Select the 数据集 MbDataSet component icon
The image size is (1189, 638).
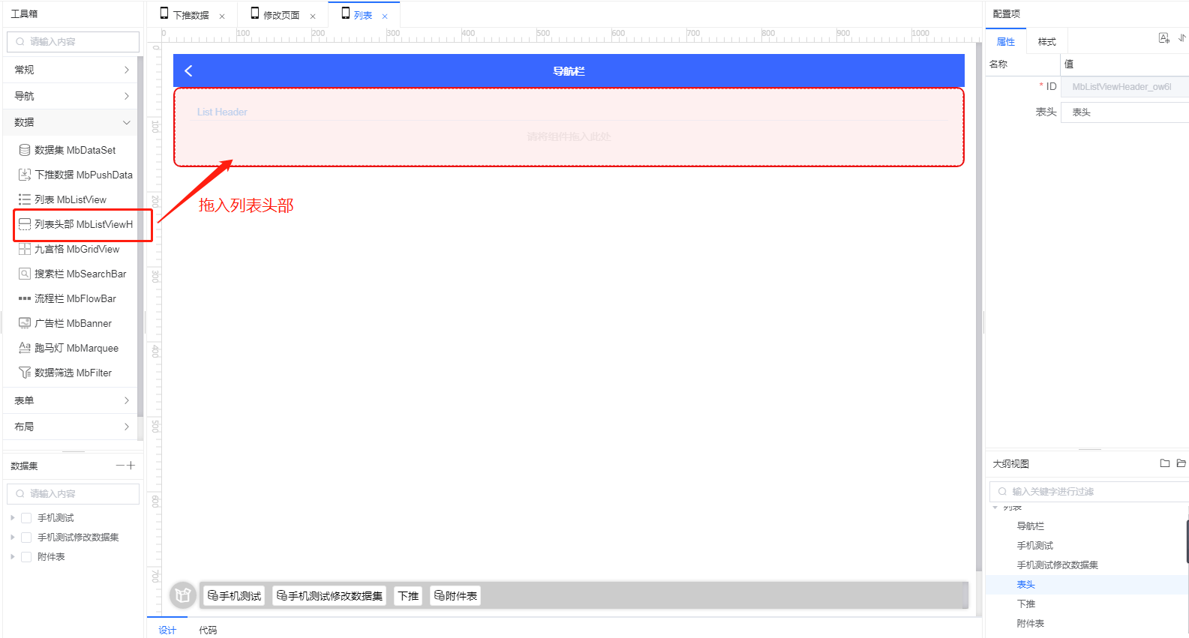(25, 150)
